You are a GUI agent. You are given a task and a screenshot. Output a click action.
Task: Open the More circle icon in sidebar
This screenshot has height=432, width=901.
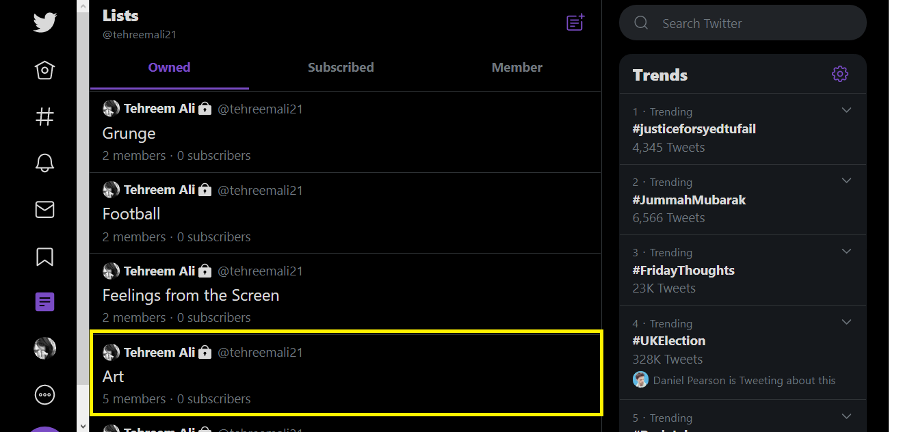click(x=44, y=394)
